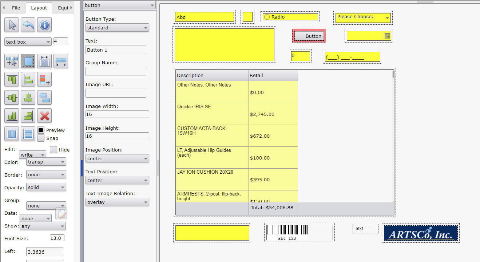This screenshot has height=262, width=480.
Task: Open the partially shown Equi tab
Action: click(63, 8)
